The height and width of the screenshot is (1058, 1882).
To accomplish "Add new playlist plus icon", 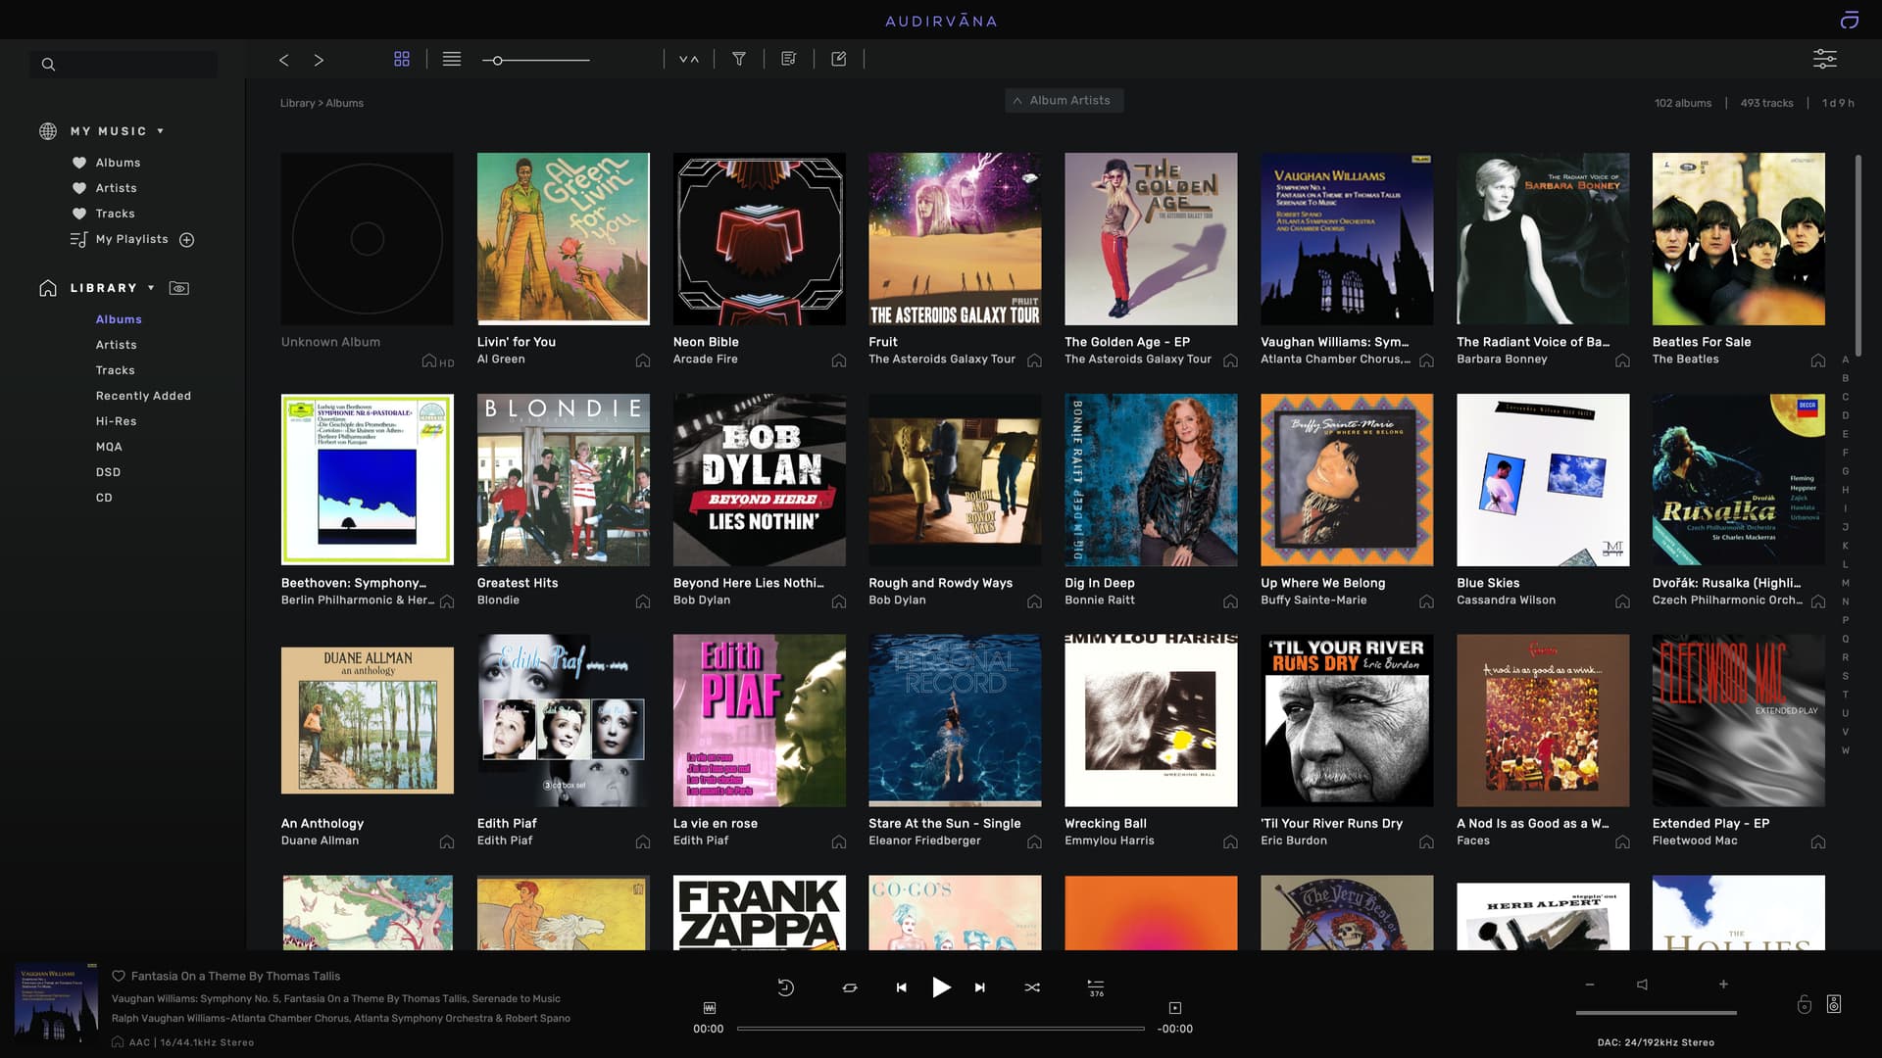I will tap(187, 240).
